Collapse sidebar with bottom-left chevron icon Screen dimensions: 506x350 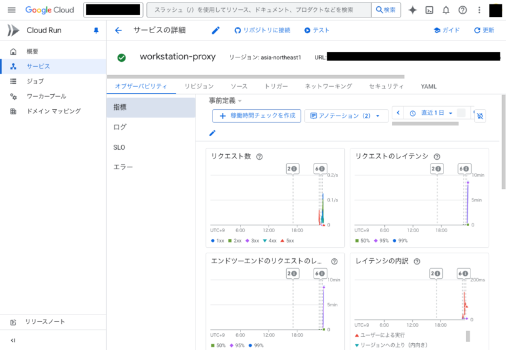tap(13, 341)
